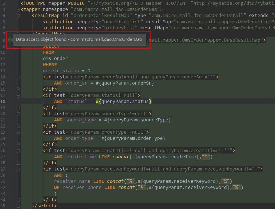Fold the orderType if block on line 23

tap(18, 132)
